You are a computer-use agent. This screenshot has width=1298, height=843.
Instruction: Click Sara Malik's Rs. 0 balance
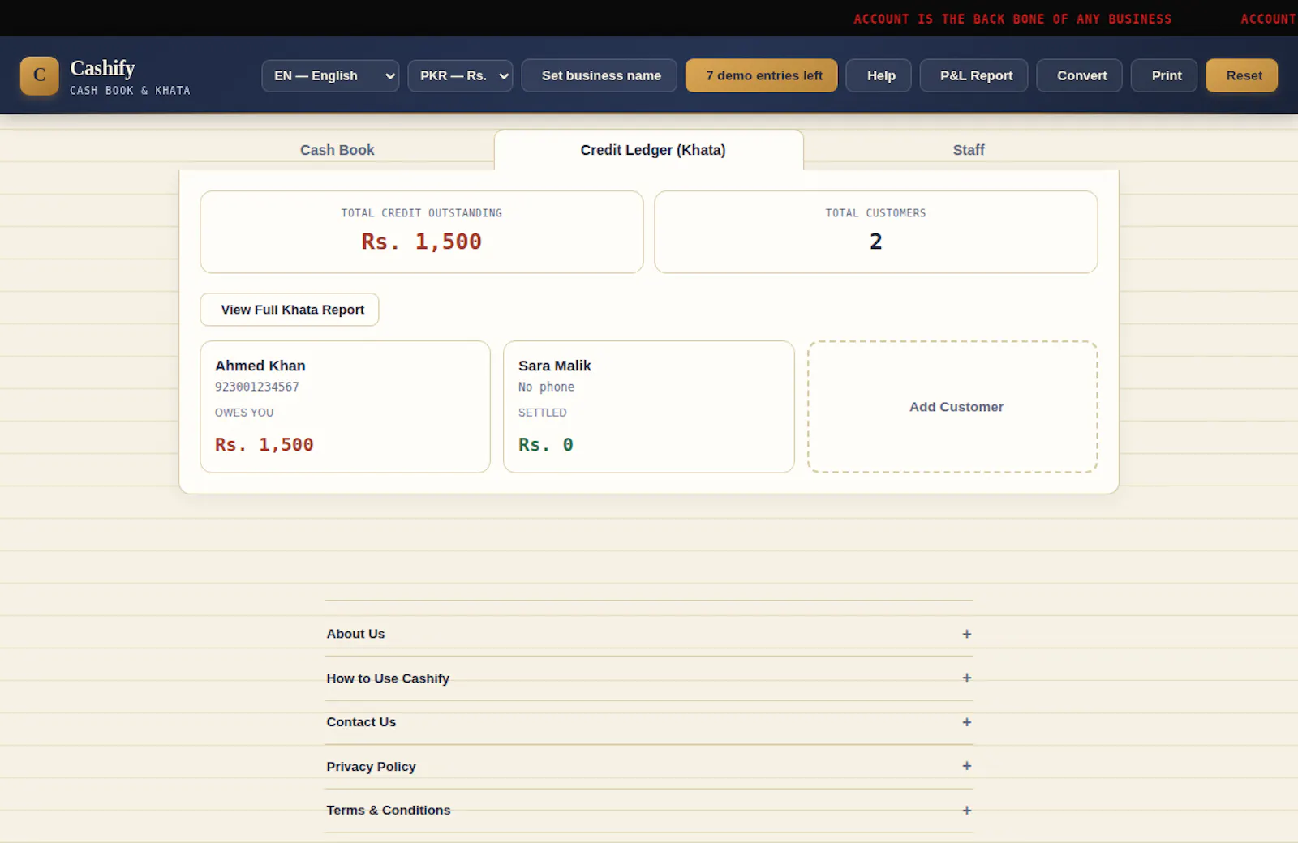(545, 445)
